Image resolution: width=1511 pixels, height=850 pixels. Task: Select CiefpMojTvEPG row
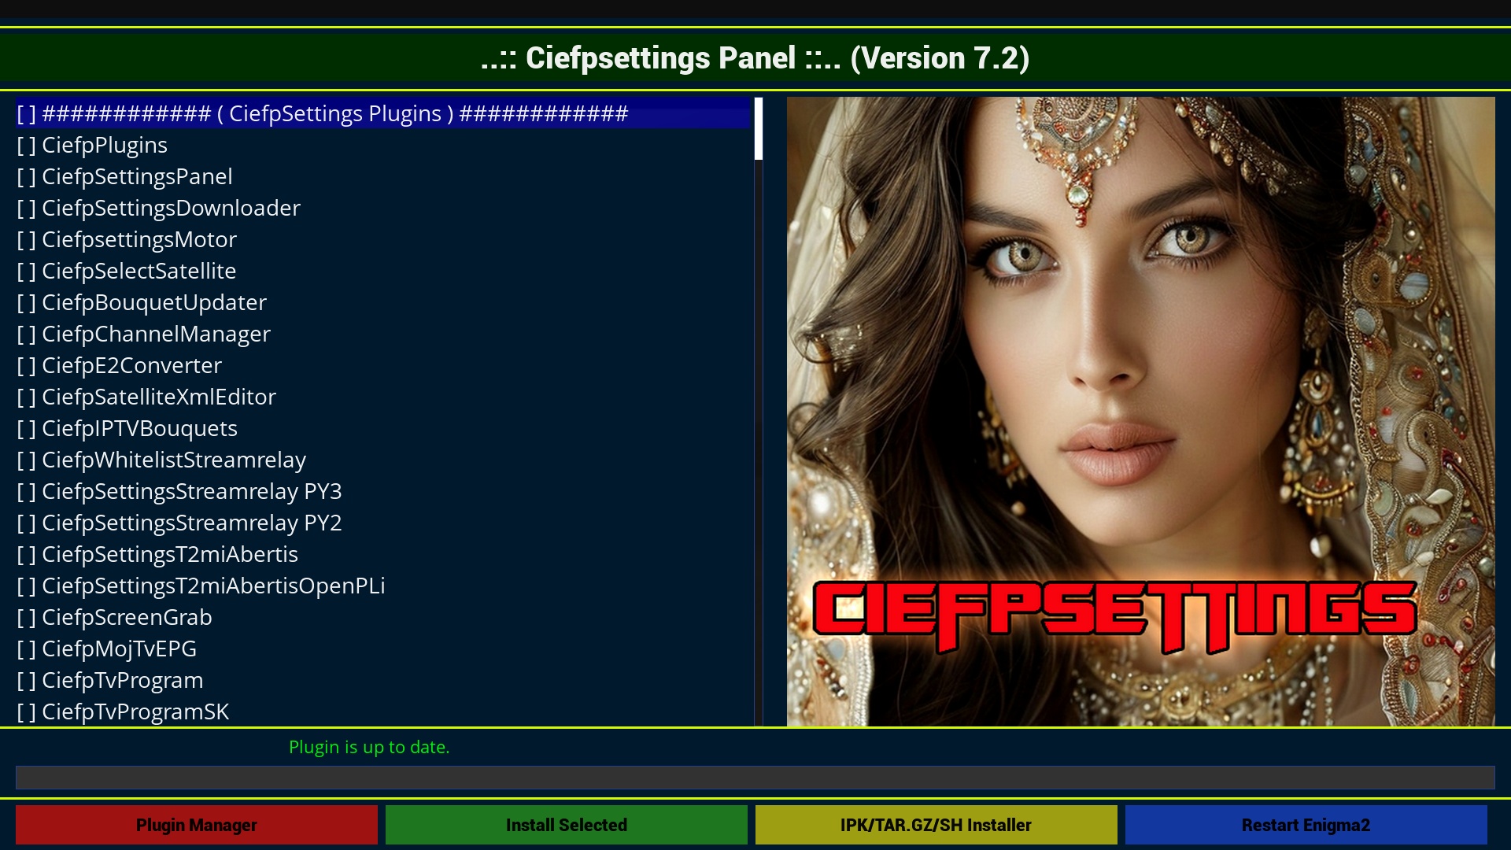point(384,649)
